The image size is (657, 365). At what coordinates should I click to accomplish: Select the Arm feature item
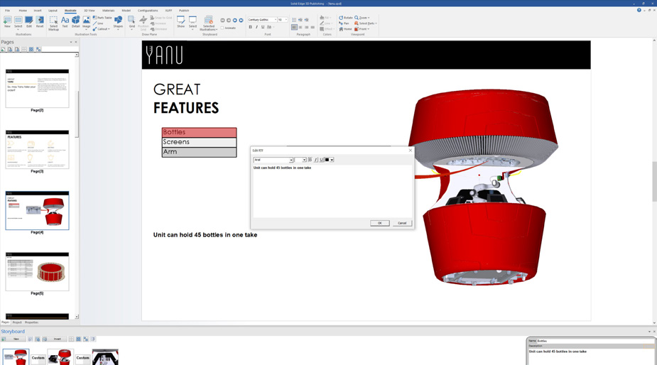(199, 152)
